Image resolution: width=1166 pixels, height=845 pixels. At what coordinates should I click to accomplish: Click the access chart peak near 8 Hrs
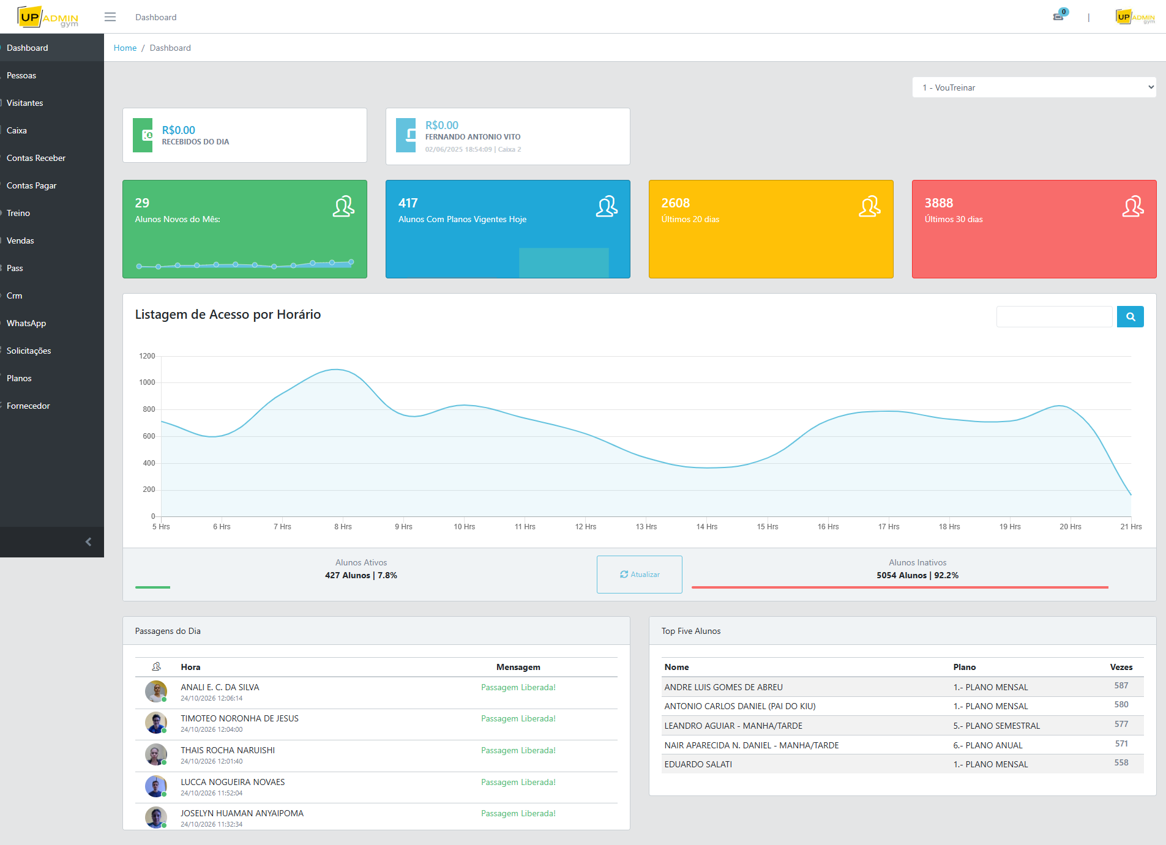point(336,370)
